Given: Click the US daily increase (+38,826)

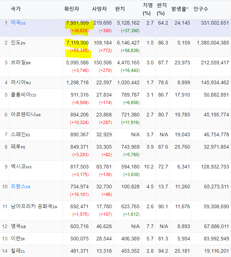Looking at the screenshot, I should tap(79, 31).
